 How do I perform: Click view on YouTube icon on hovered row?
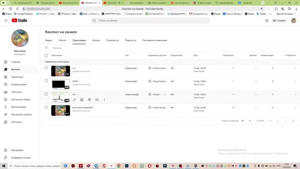click(x=97, y=100)
